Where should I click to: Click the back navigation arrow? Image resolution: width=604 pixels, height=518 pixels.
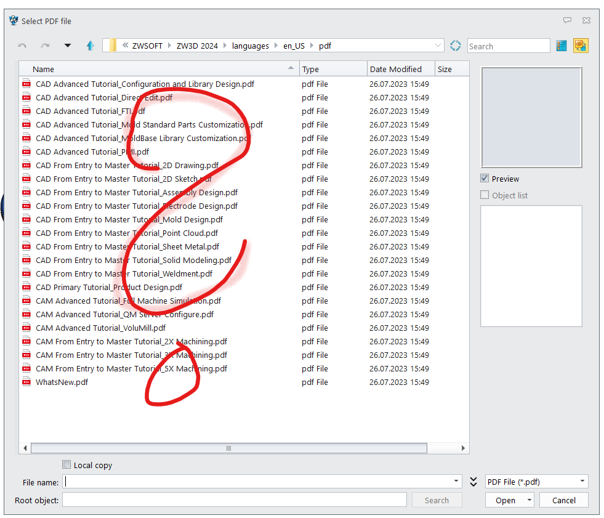tap(23, 46)
